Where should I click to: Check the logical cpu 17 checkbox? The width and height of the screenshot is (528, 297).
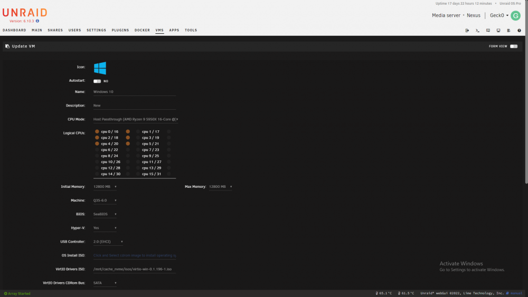(169, 131)
